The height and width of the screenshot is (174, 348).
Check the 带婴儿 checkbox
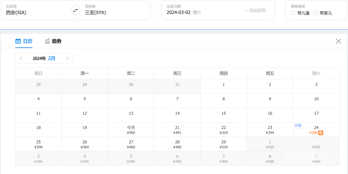tap(315, 13)
